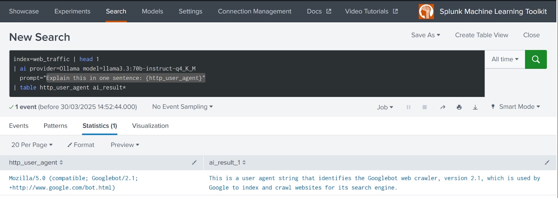
Task: Open Experiments in the nav bar
Action: pyautogui.click(x=72, y=11)
